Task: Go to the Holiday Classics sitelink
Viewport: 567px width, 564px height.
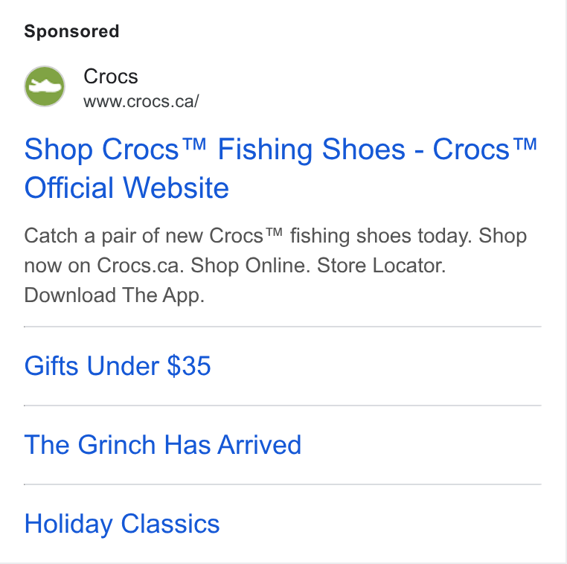Action: pyautogui.click(x=122, y=524)
